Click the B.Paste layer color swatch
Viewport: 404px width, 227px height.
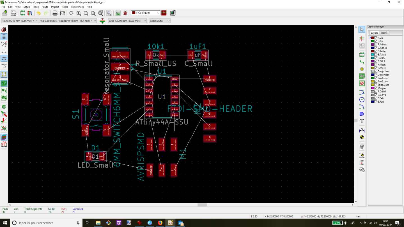[x=373, y=55]
